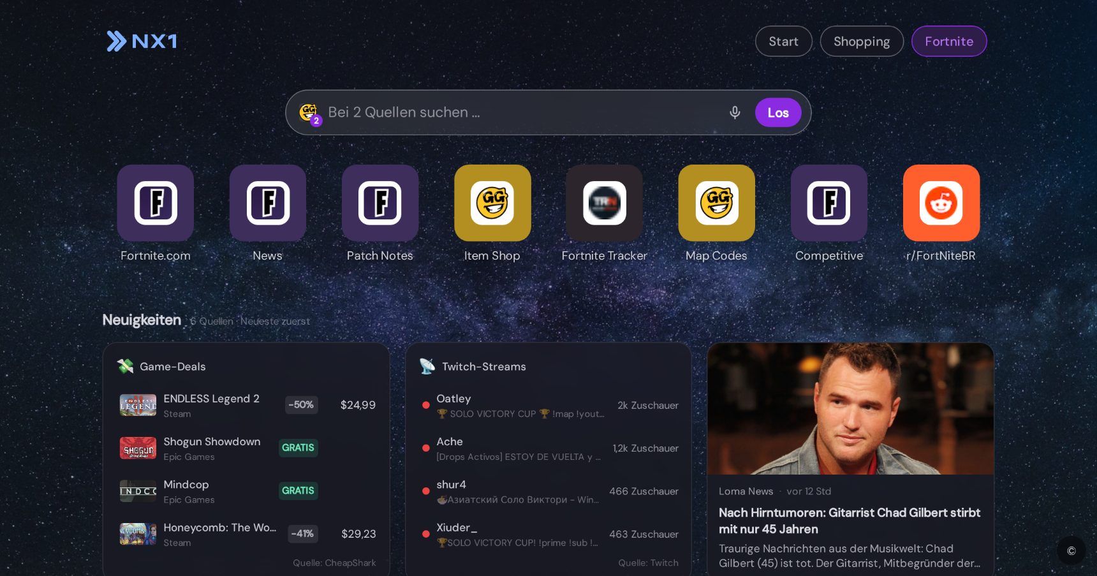Open the Patch Notes shortcut icon
Screen dimensions: 1097x576
(x=380, y=203)
